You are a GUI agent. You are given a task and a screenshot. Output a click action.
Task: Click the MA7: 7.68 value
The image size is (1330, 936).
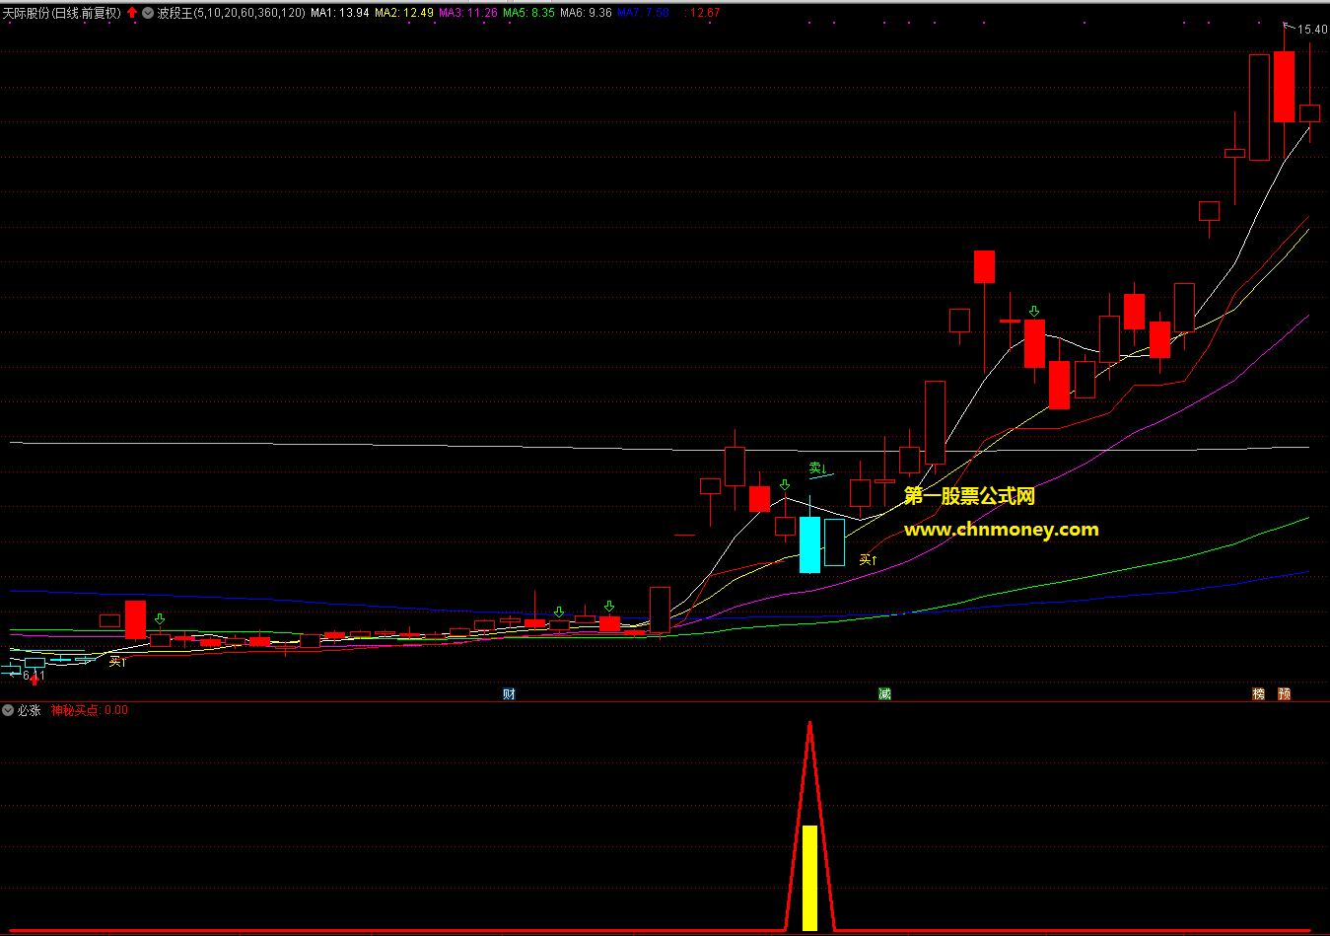click(644, 13)
